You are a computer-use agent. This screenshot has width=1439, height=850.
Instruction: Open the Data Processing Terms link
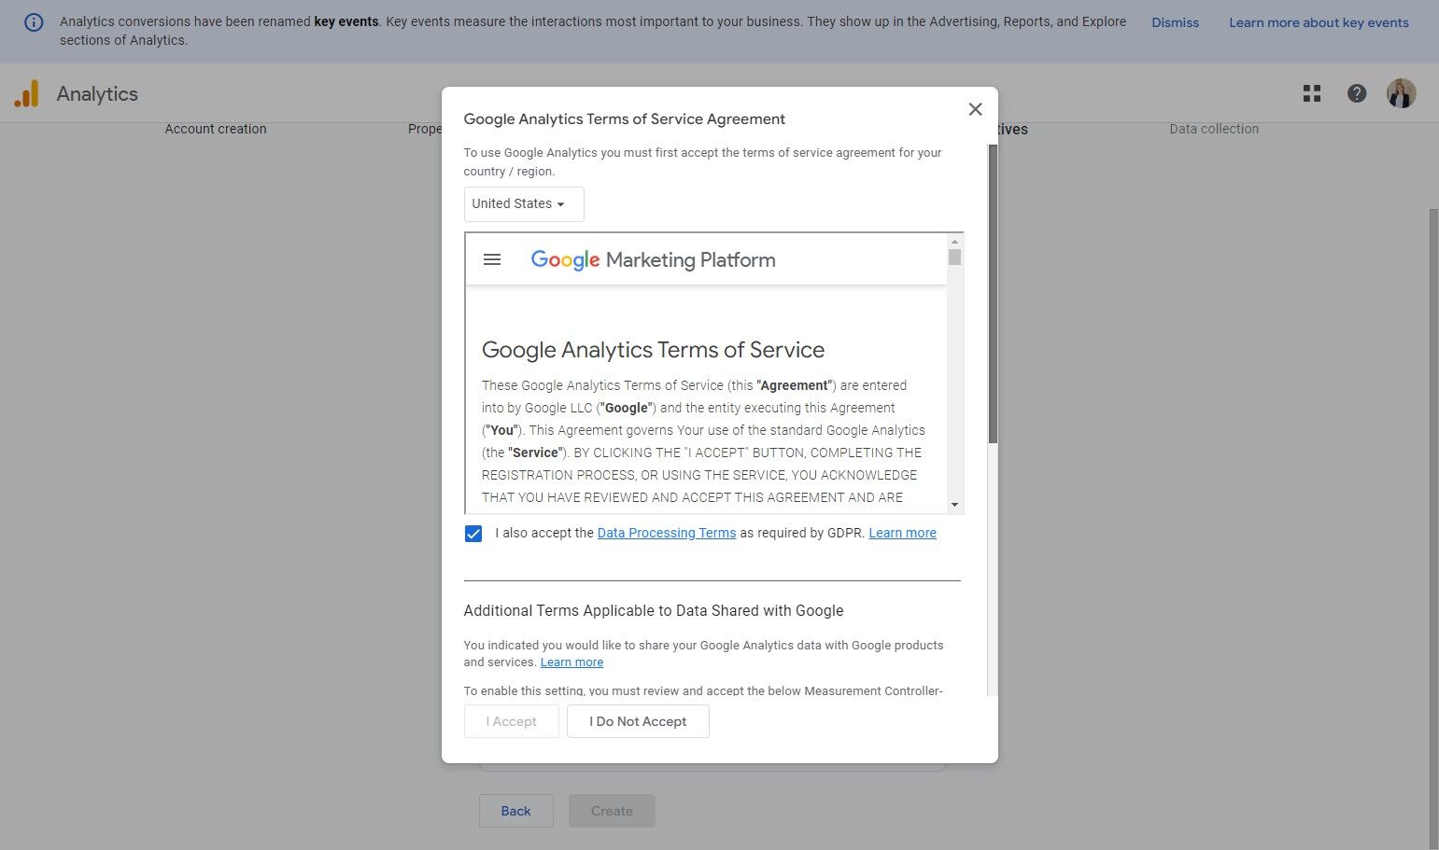[x=667, y=533]
